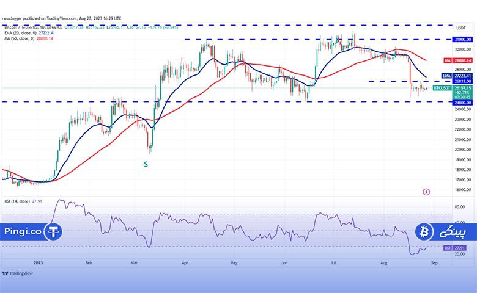The width and height of the screenshot is (477, 293).
Task: Click the purple lightning bolt event icon
Action: (x=426, y=192)
